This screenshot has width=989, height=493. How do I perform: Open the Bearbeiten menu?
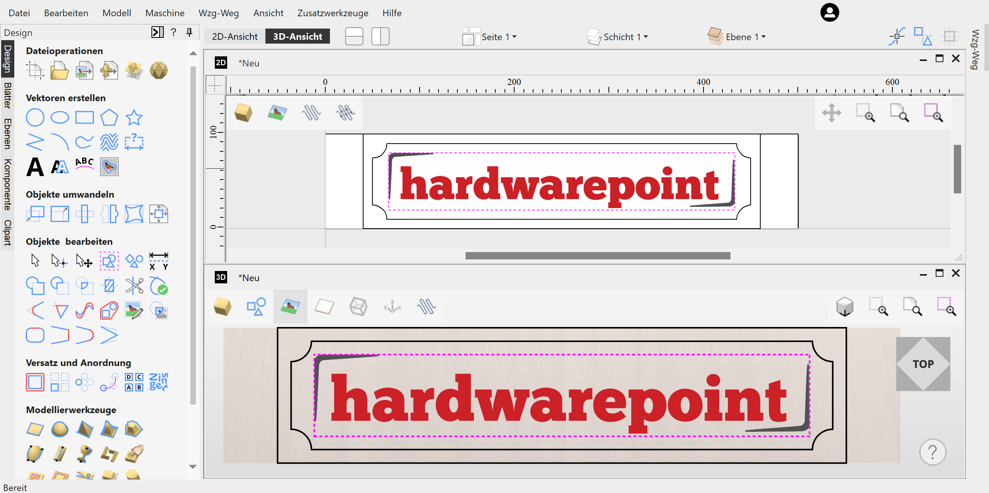66,13
